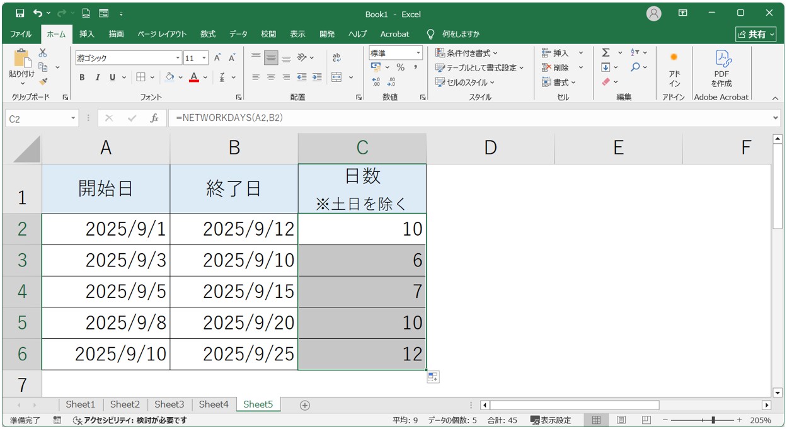
Task: Click the Decrease Indent icon
Action: coord(301,77)
